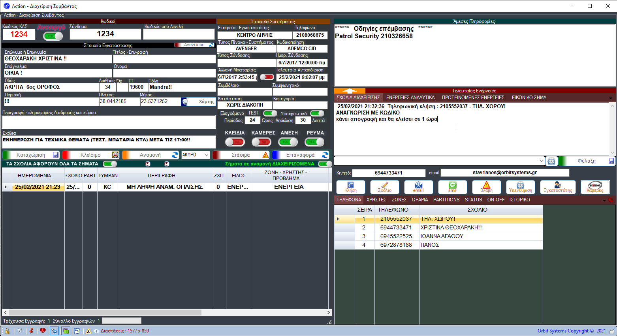The image size is (617, 336).
Task: Expand the comment combo box left of Φύλαξη
Action: (541, 161)
